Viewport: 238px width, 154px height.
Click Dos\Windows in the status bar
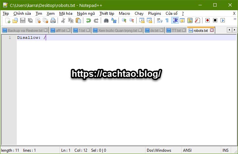[159, 150]
